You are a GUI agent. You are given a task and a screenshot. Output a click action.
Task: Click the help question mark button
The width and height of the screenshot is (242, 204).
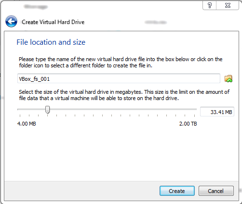coord(210,5)
